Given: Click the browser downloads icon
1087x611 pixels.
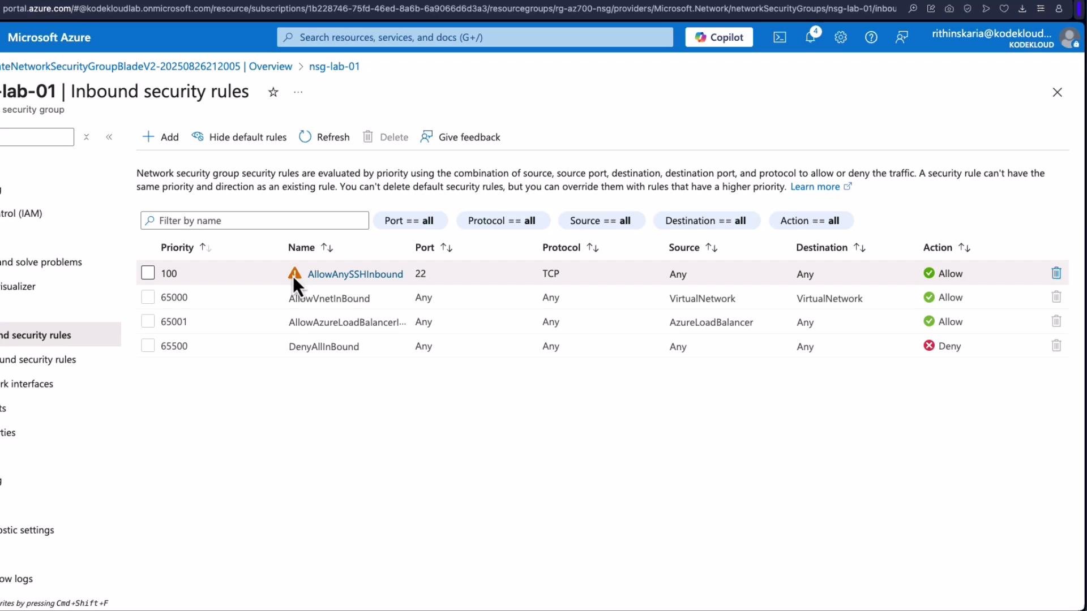Looking at the screenshot, I should [x=1022, y=8].
